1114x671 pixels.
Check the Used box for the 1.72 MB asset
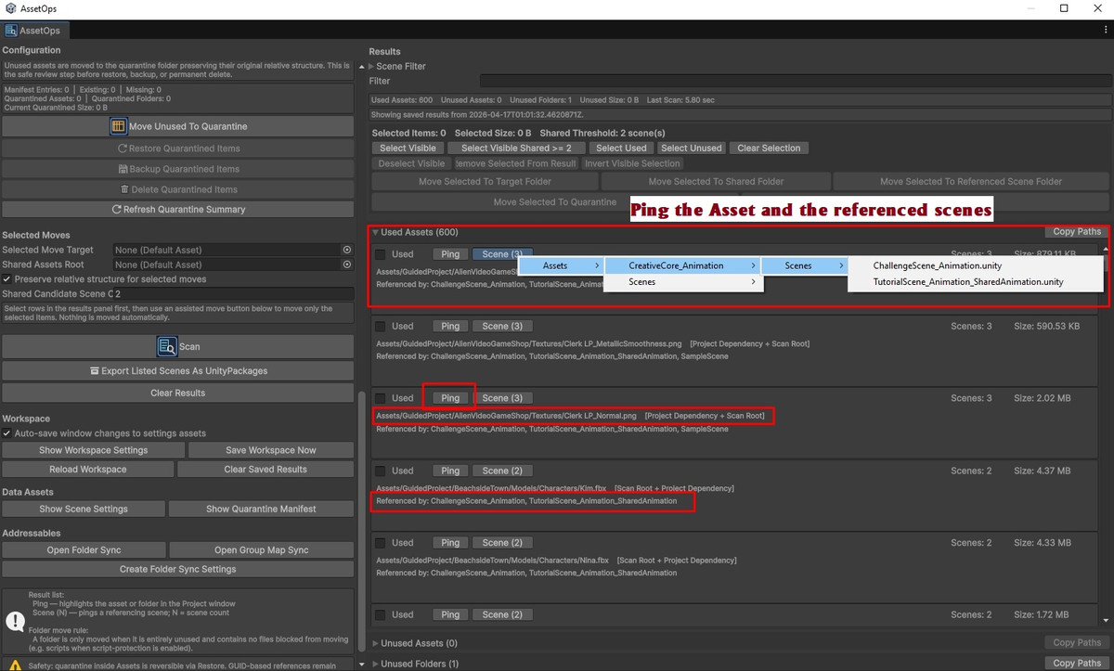pos(380,614)
